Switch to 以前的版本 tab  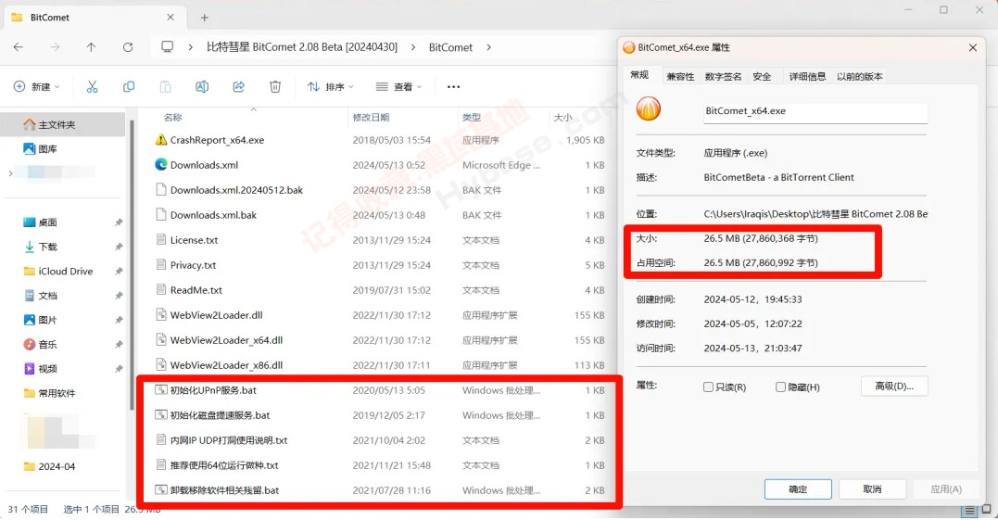(x=859, y=76)
